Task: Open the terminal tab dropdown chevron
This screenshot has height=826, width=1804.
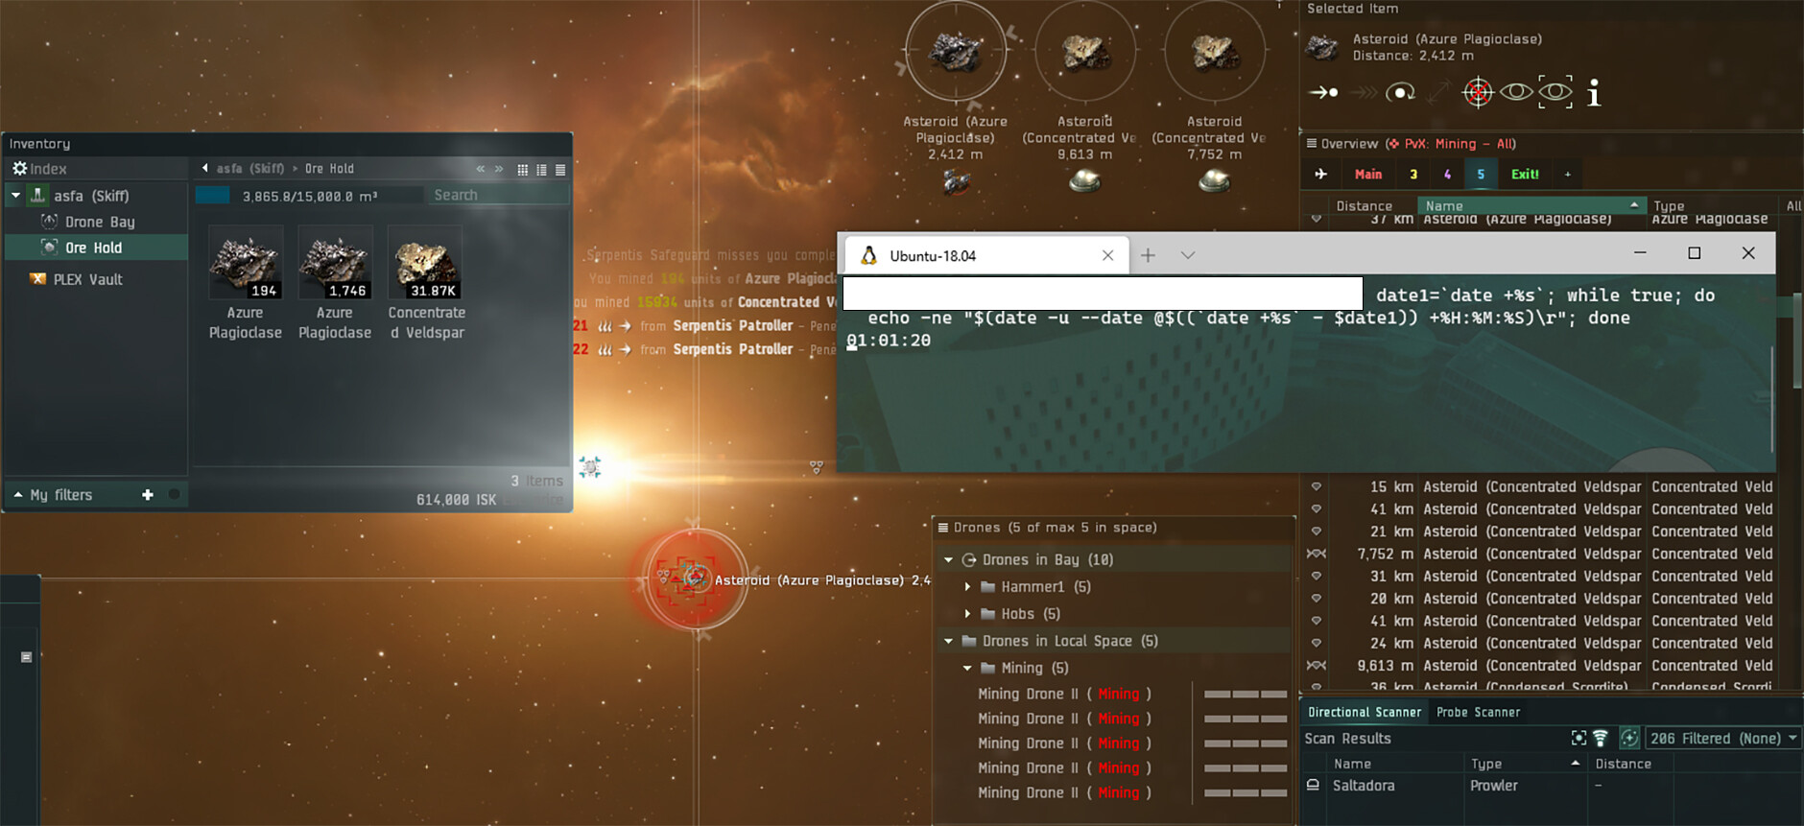Action: 1187,255
